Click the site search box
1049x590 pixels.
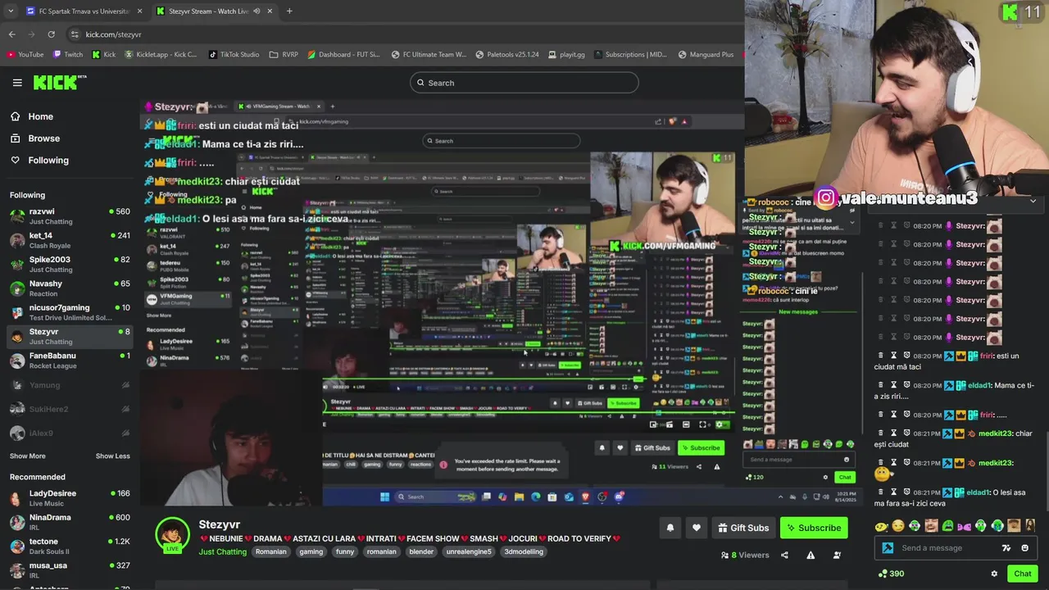pos(524,83)
